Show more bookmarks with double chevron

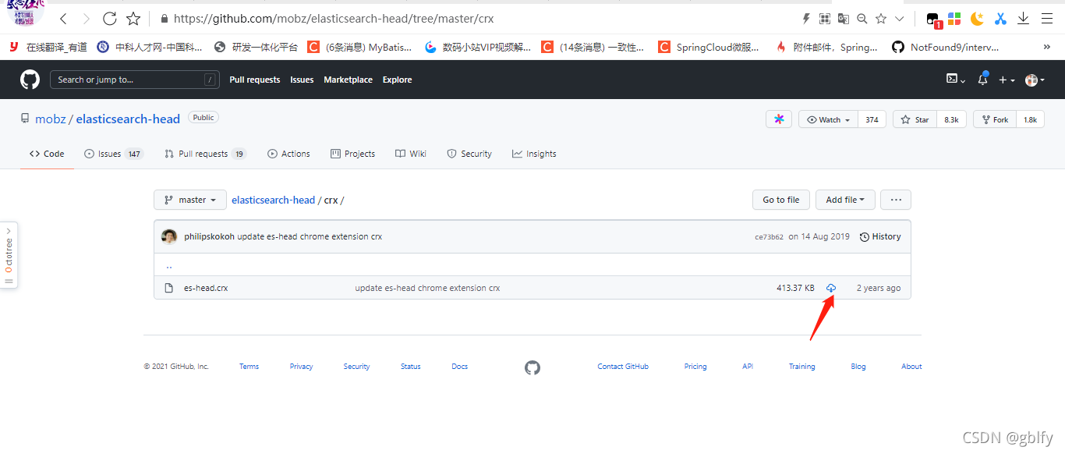(1046, 47)
